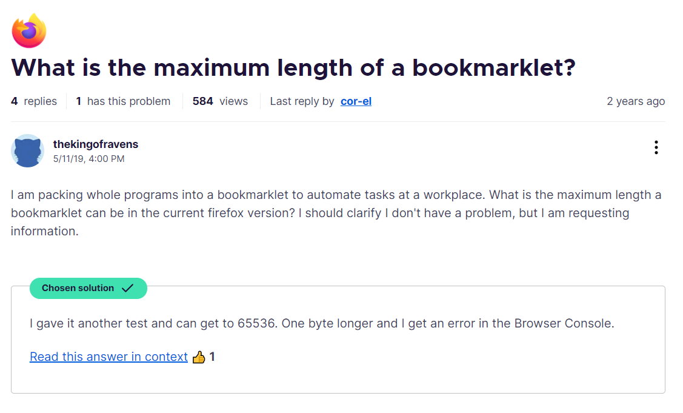
Task: Click the 4 replies counter
Action: [34, 101]
